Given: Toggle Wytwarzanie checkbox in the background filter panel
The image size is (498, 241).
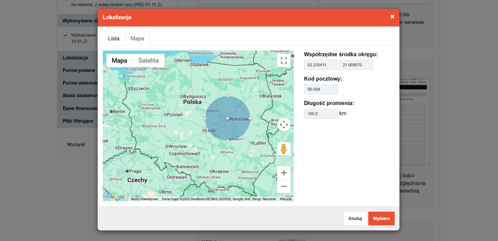Looking at the screenshot, I should point(65,35).
